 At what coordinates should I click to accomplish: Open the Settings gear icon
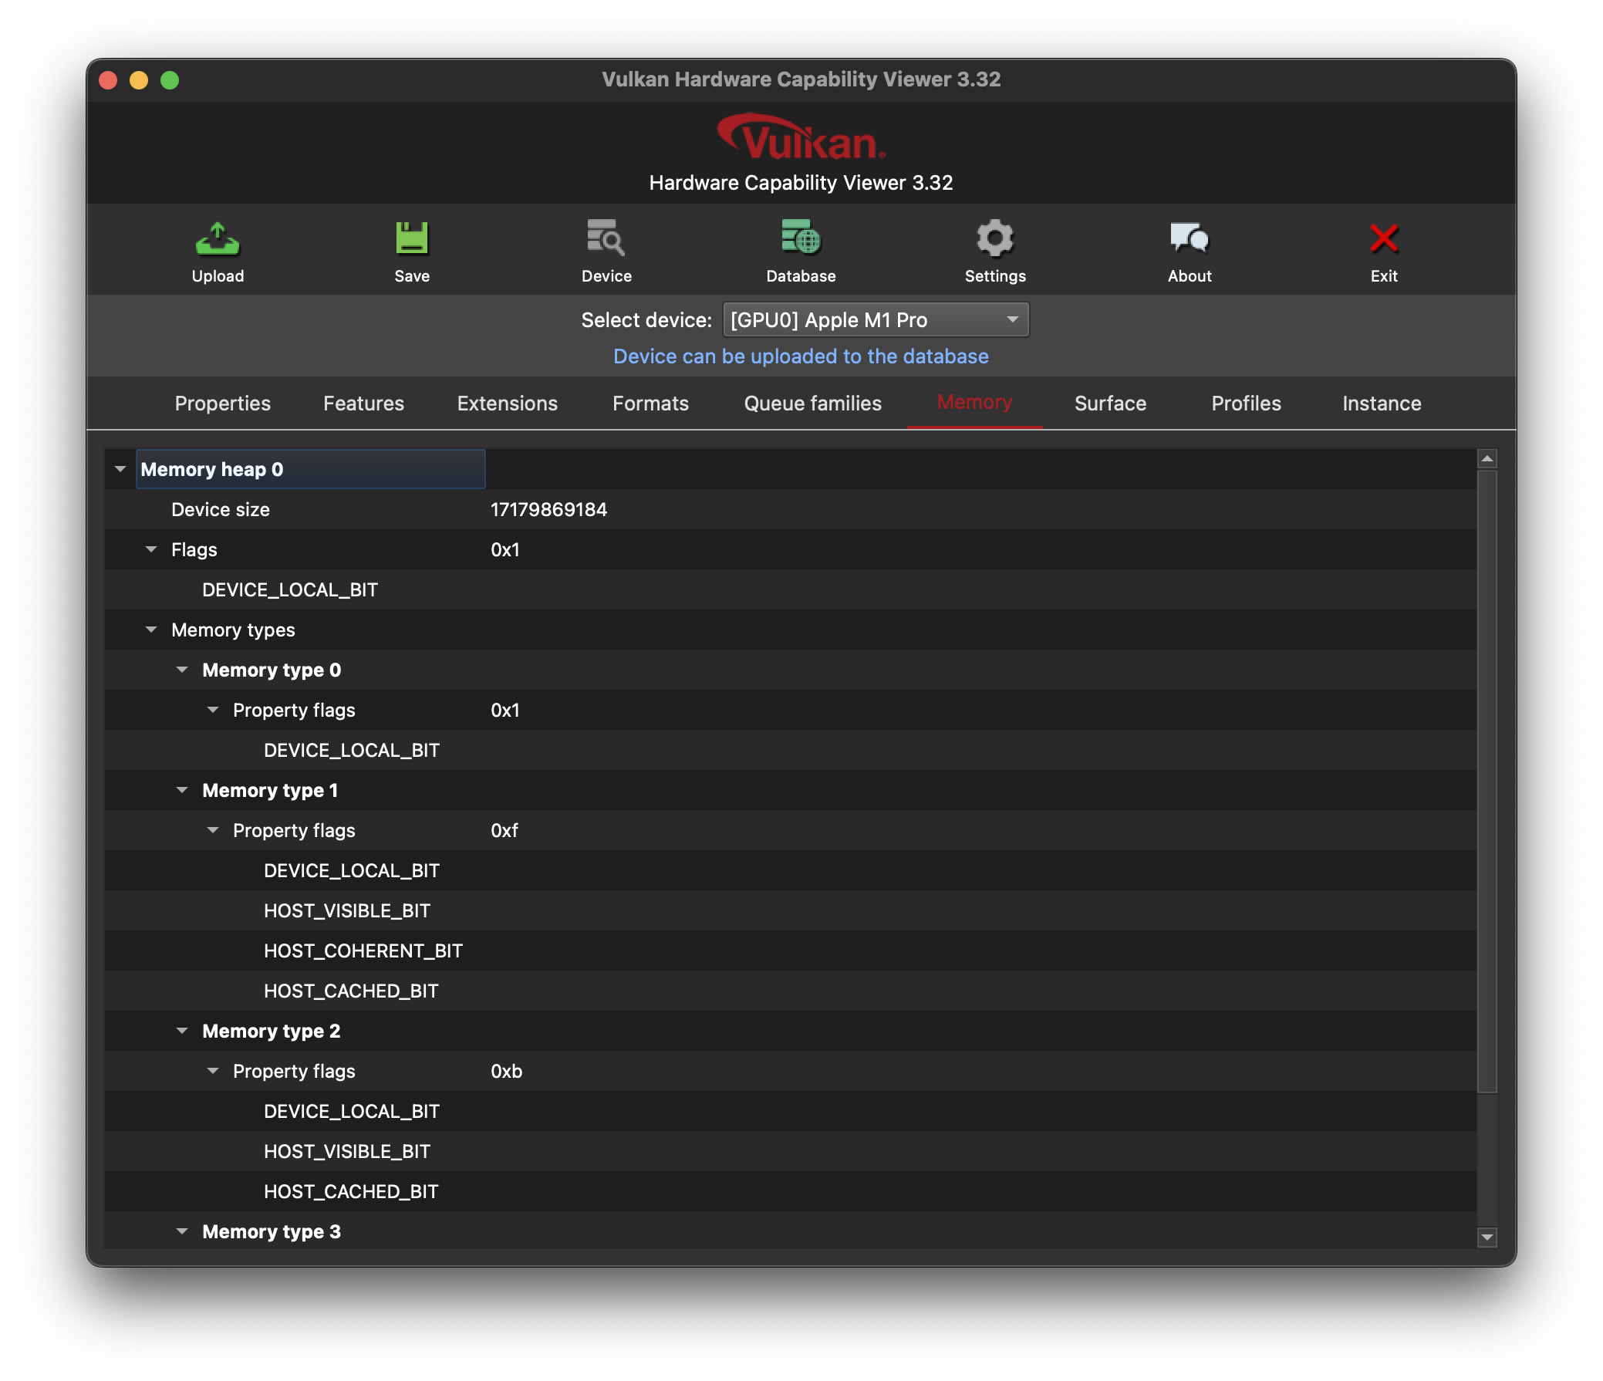(x=995, y=238)
